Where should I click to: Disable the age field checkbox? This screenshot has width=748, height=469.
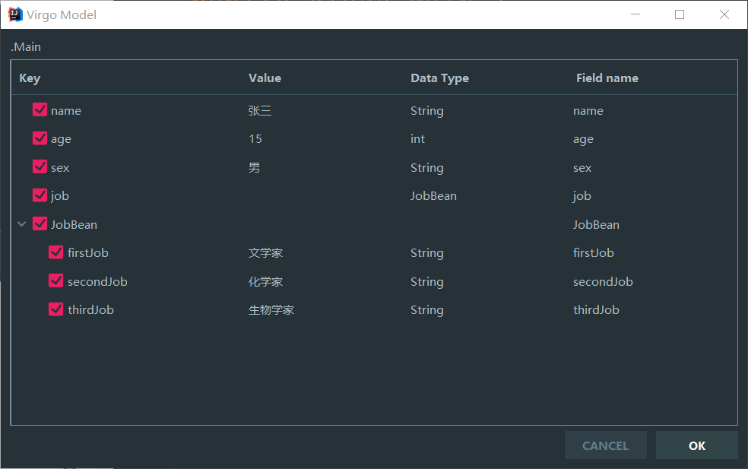pyautogui.click(x=40, y=138)
